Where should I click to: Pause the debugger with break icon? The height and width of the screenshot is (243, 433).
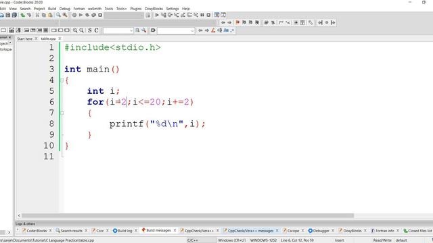tap(202, 15)
